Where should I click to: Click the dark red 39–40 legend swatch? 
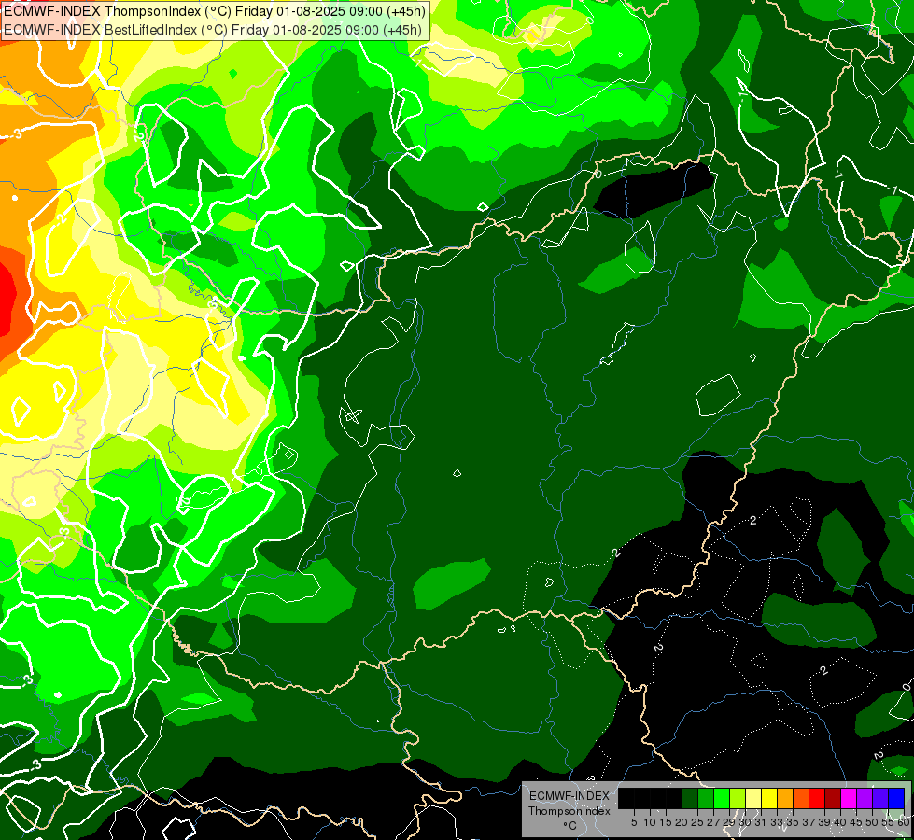point(833,798)
